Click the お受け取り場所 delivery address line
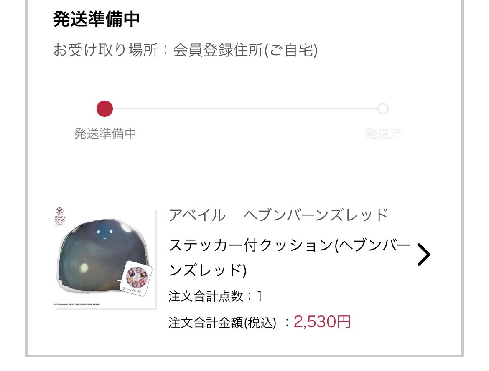Viewport: 489px width, 371px height. point(185,50)
